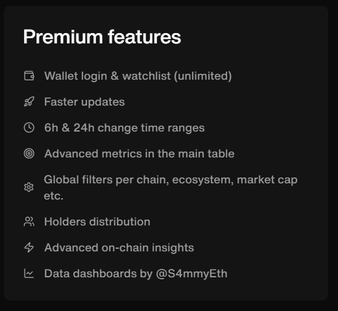
Task: Click the trailing etc. text under Global filters
Action: [x=53, y=196]
